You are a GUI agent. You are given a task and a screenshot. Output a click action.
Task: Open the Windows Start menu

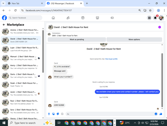coord(4,123)
